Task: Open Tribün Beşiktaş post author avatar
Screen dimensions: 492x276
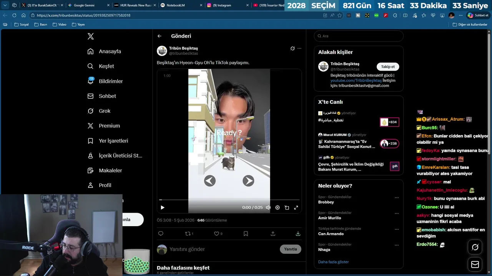Action: pos(162,51)
